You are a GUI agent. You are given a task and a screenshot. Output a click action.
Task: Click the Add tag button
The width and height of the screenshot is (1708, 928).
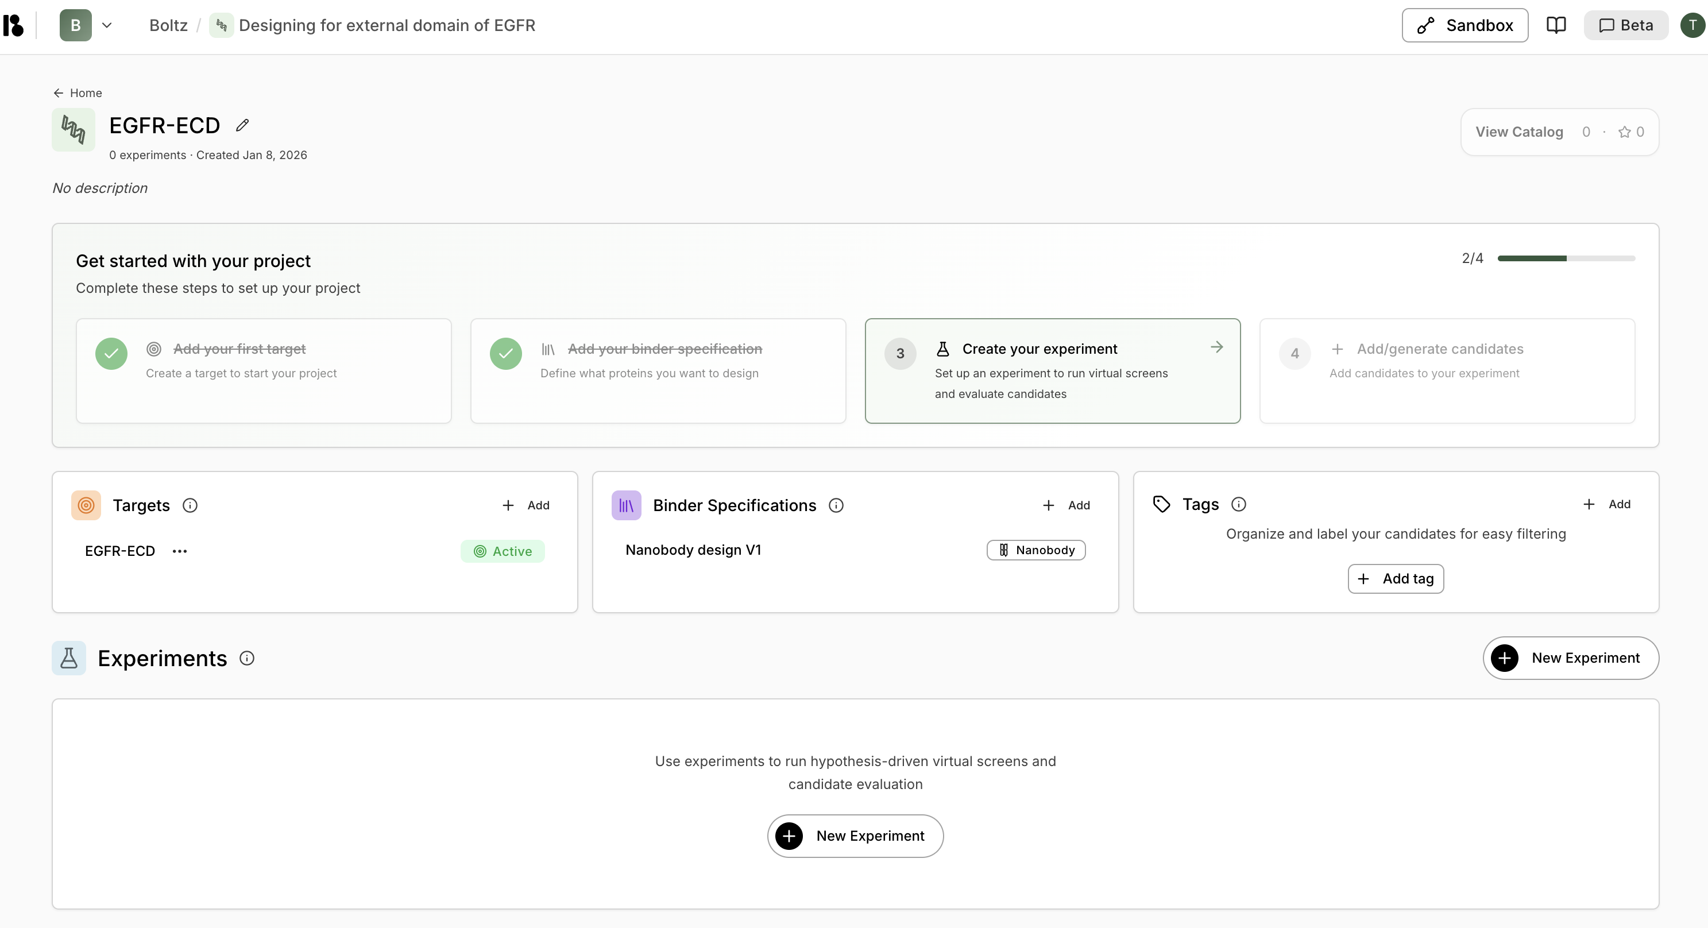point(1396,579)
